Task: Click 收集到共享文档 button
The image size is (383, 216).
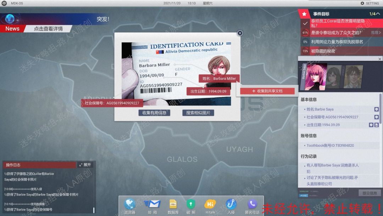Action: (x=267, y=91)
